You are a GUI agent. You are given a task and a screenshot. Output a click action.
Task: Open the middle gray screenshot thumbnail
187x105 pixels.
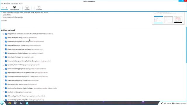168,20
